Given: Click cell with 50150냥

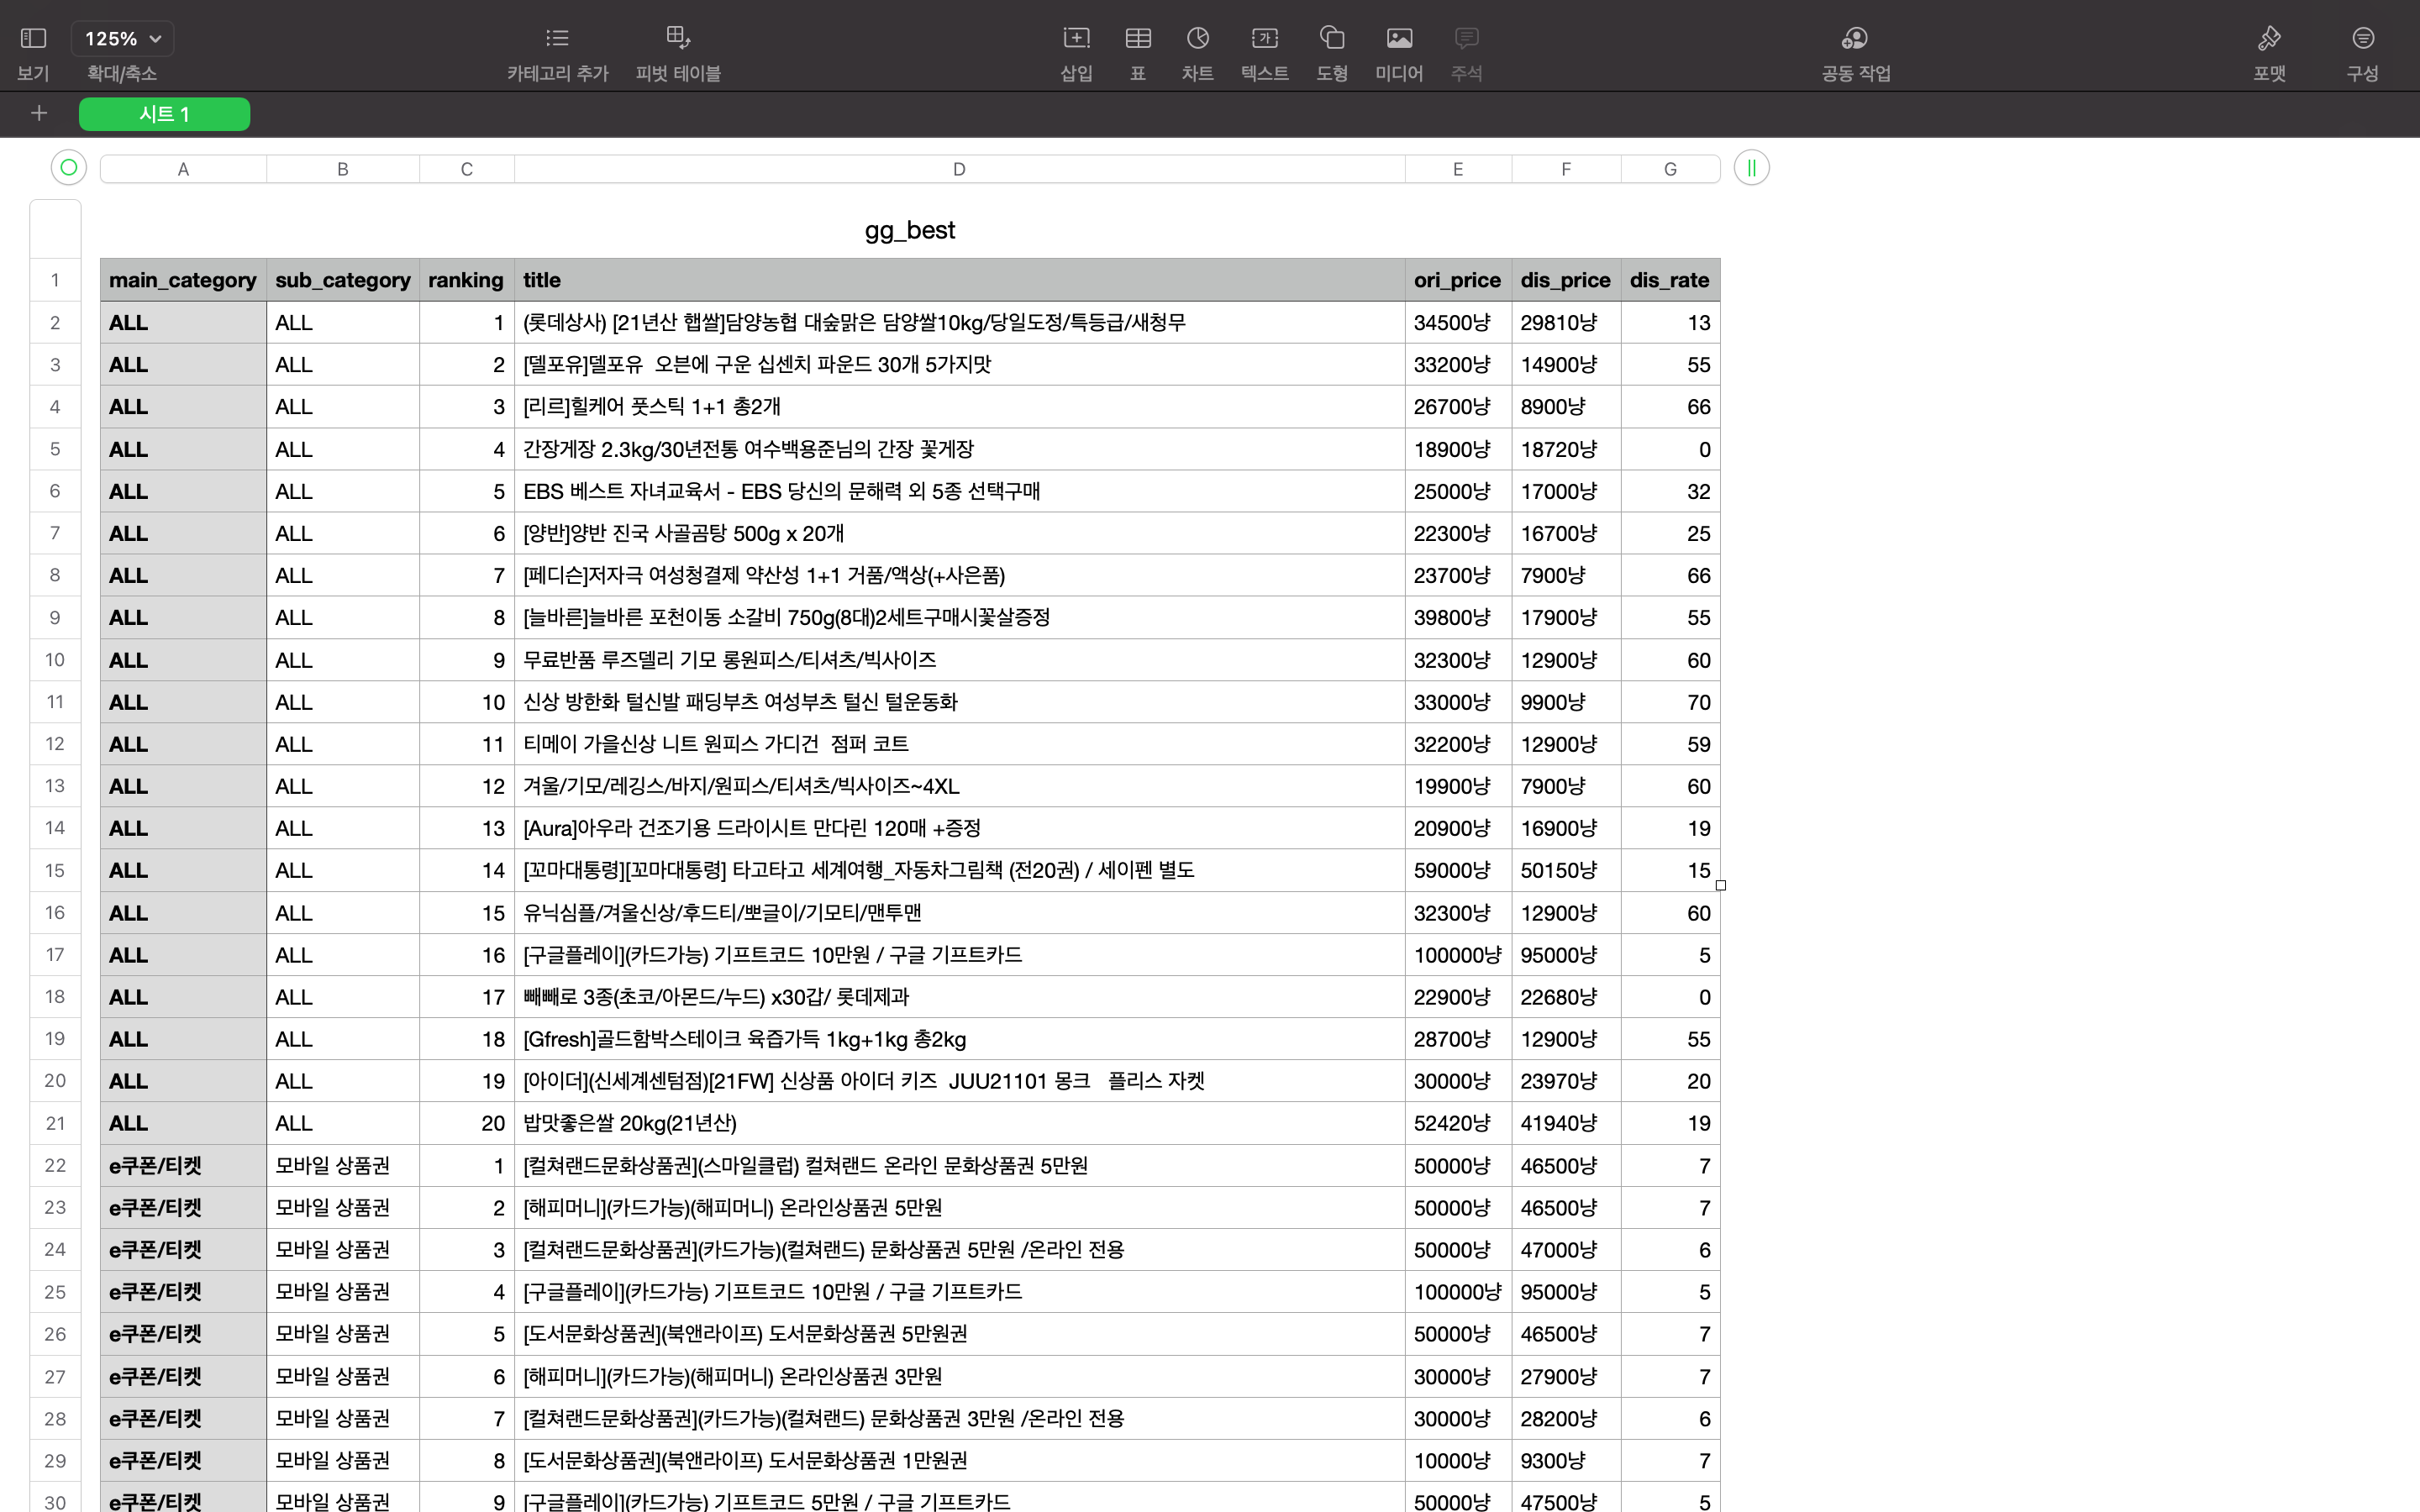Looking at the screenshot, I should 1566,870.
